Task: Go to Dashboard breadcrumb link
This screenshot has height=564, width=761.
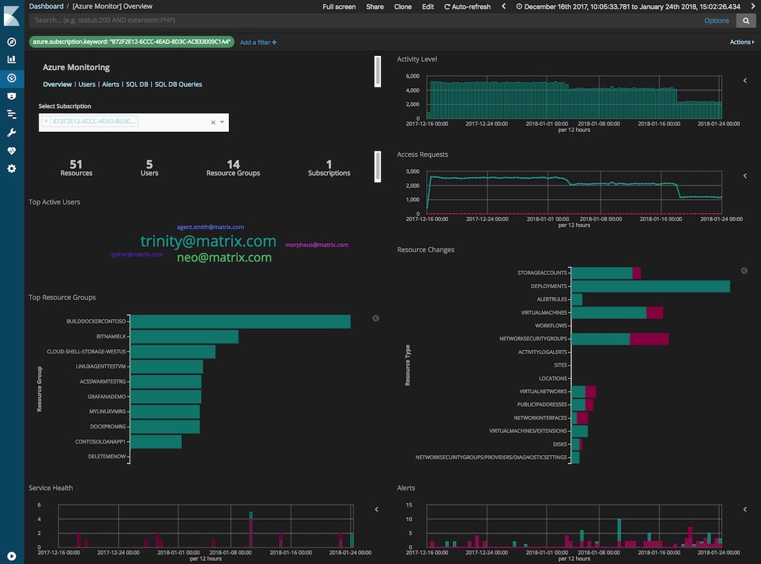Action: (x=46, y=6)
